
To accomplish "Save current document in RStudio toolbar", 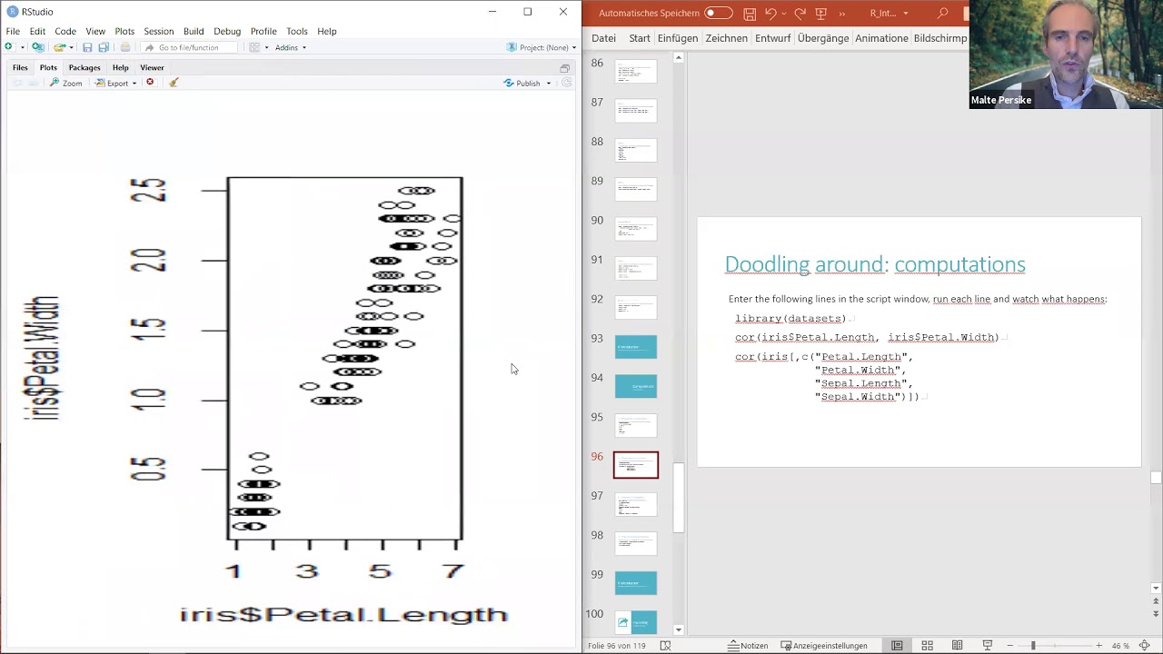I will point(87,47).
